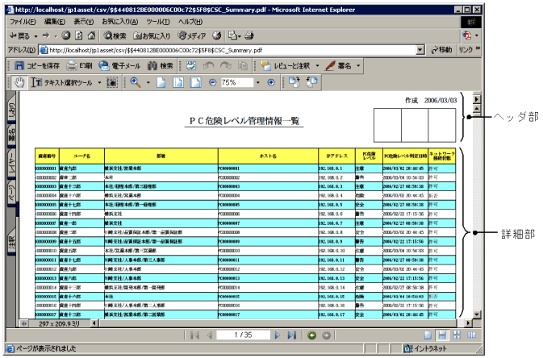This screenshot has height=358, width=543.
Task: Click the zoom out minus button
Action: (x=213, y=82)
